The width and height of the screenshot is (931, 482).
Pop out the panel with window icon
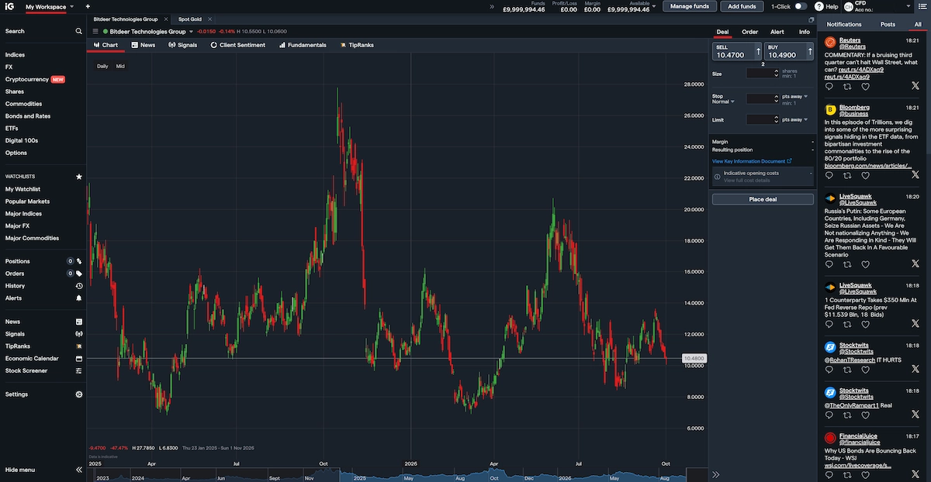(812, 19)
